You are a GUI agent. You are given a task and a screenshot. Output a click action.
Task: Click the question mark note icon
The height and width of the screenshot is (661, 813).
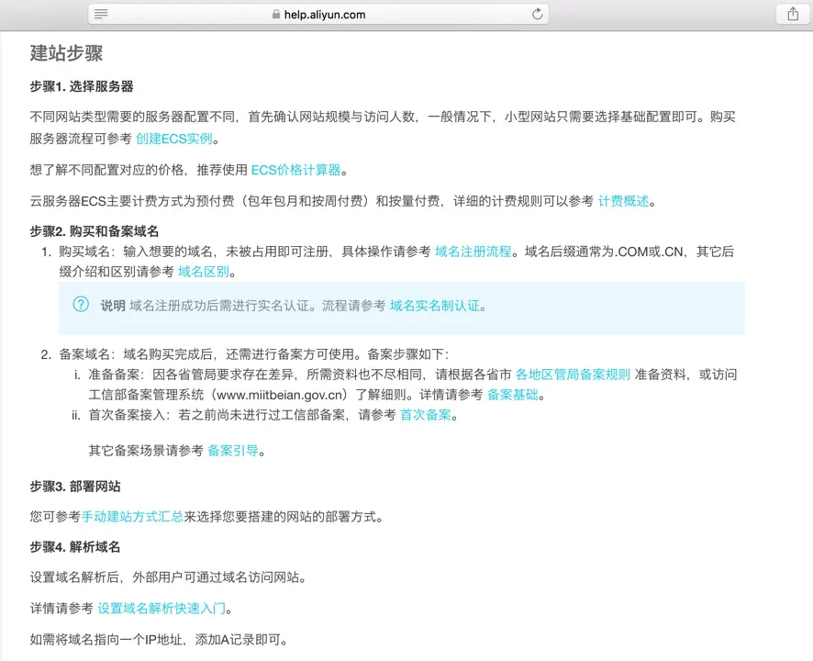[81, 304]
